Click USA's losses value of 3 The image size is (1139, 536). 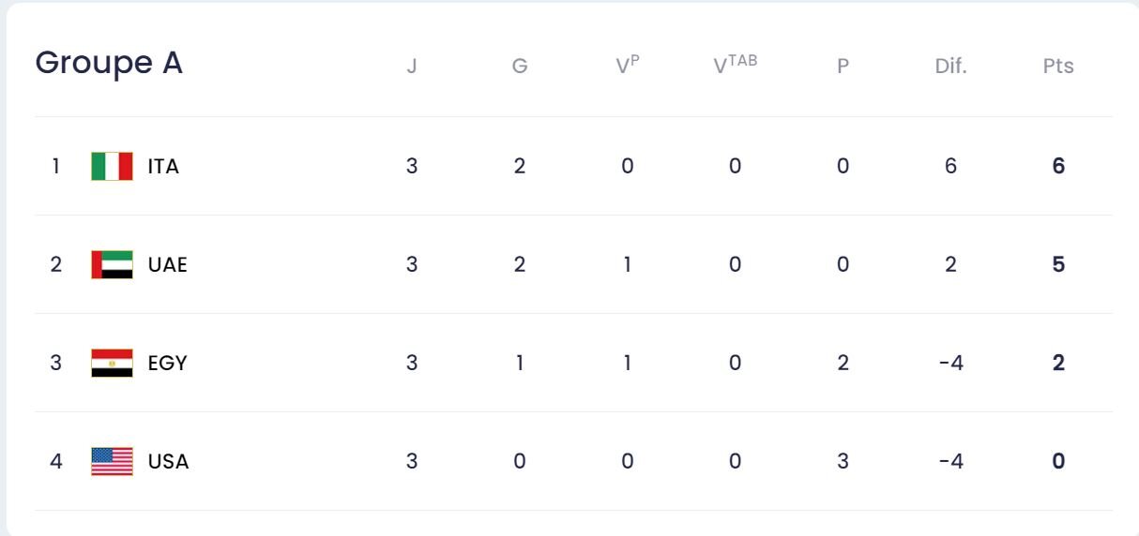(x=843, y=462)
